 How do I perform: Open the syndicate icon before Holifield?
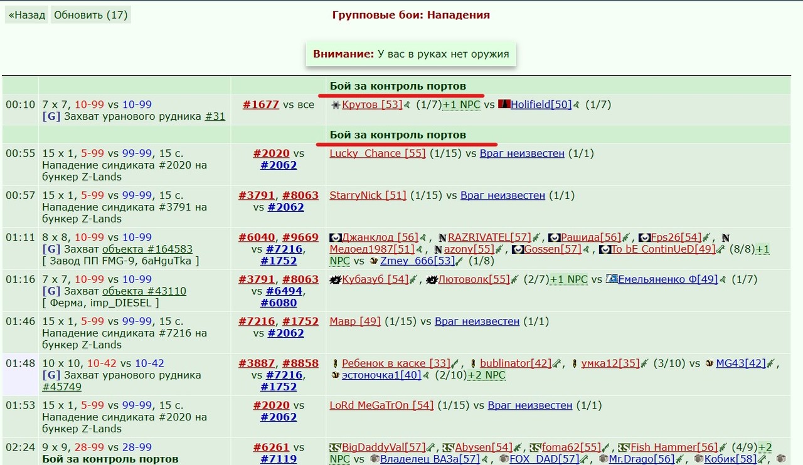tap(504, 105)
